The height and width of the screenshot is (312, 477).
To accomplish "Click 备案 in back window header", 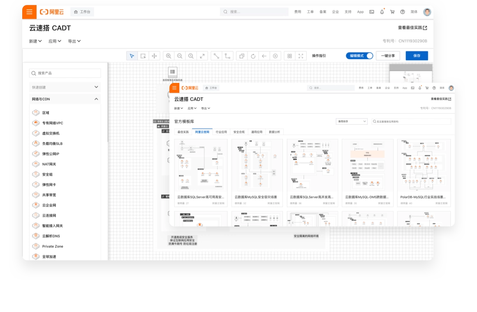I will [323, 12].
